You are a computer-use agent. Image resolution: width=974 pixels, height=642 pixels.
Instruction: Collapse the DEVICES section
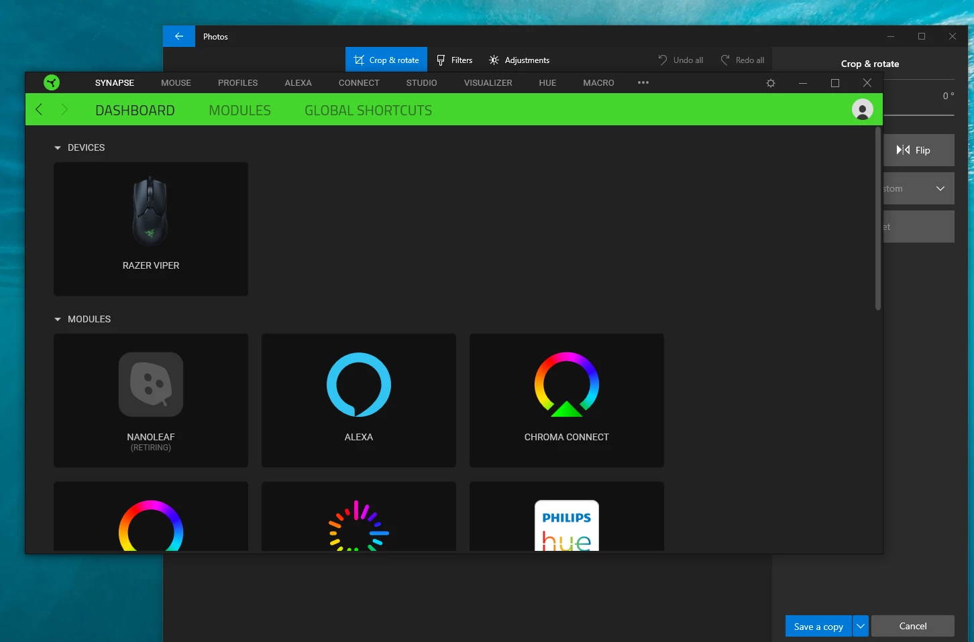click(58, 147)
